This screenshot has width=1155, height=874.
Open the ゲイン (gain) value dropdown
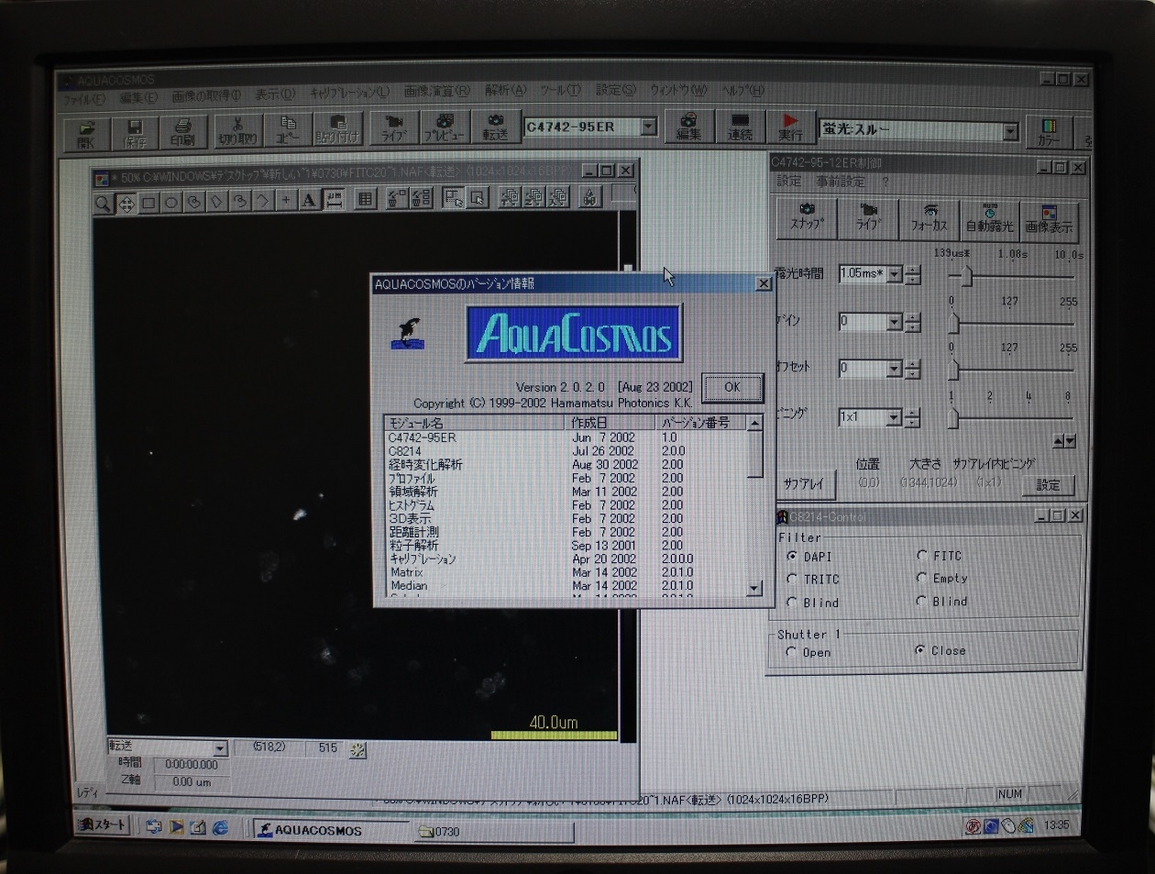(894, 322)
